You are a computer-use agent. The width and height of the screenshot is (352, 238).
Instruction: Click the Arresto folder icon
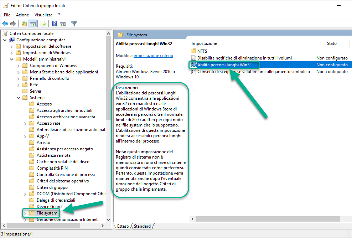(x=32, y=143)
